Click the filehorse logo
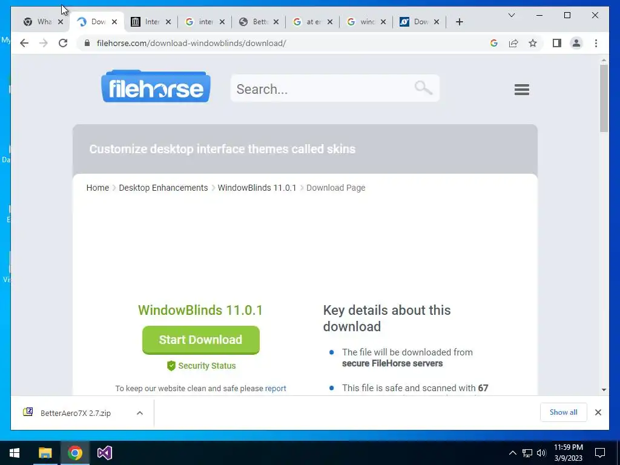Image resolution: width=620 pixels, height=465 pixels. pos(156,86)
